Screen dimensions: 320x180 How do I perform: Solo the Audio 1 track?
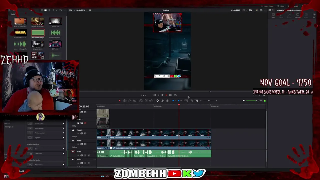click(x=85, y=155)
